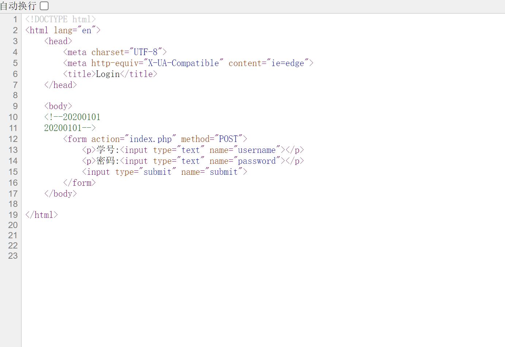Select the username input name value
This screenshot has height=347, width=505.
[256, 150]
